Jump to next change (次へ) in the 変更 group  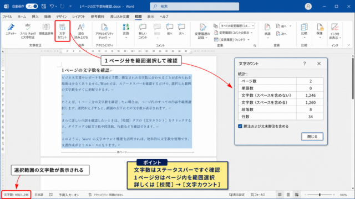[281, 34]
